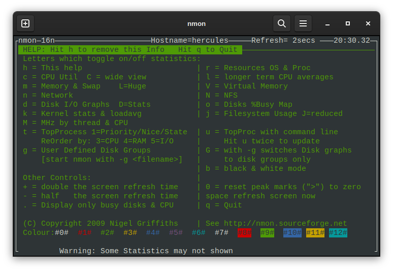This screenshot has height=271, width=393.
Task: Click '- = half the screen refresh time'
Action: click(x=100, y=196)
